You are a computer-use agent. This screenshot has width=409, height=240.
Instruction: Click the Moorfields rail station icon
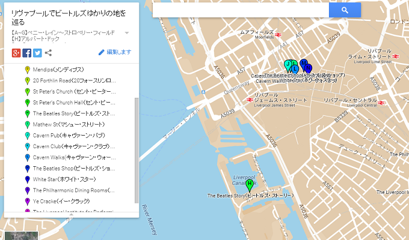point(278,34)
